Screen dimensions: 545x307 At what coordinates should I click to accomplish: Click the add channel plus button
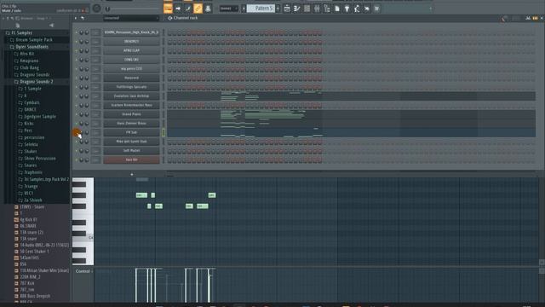tap(132, 174)
